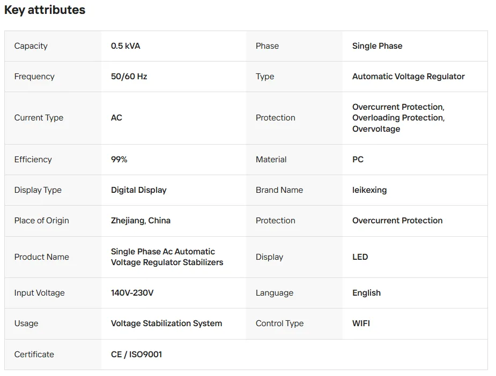Click the "Current Type" label
This screenshot has width=496, height=376.
(x=39, y=118)
